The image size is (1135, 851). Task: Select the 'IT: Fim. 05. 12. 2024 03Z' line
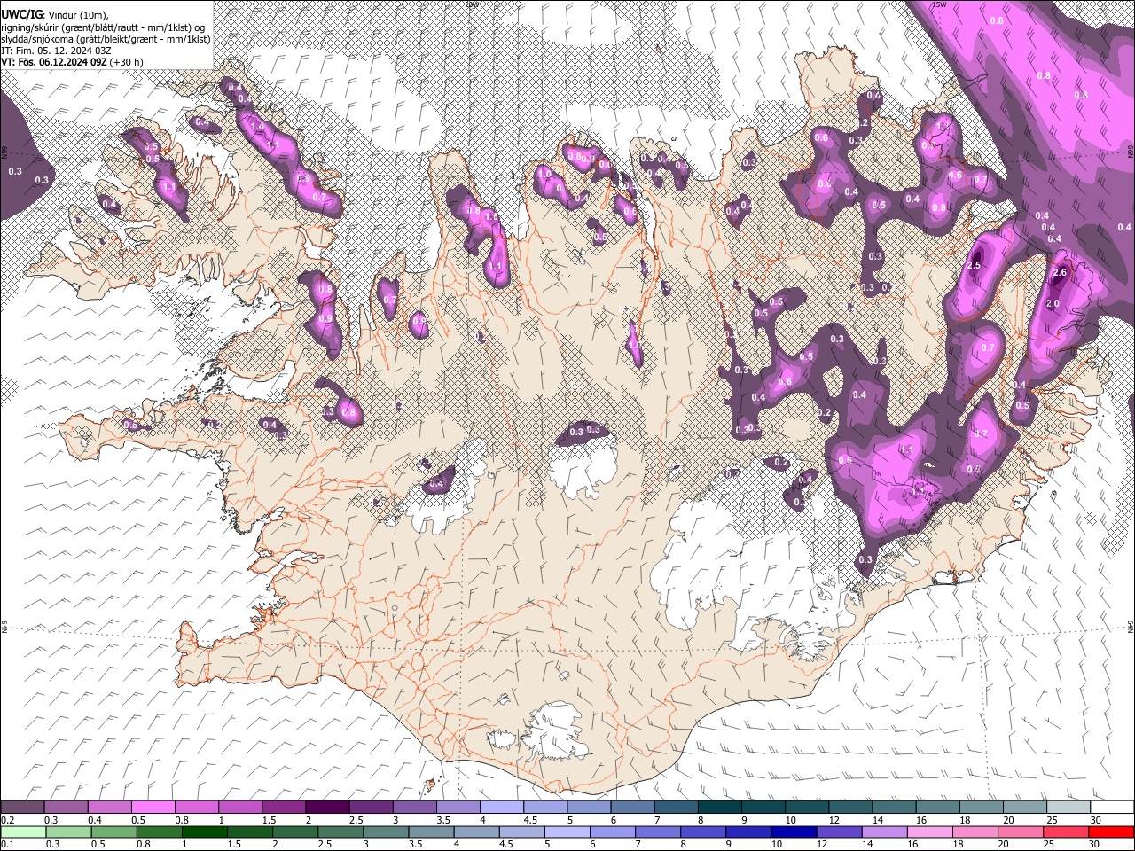56,51
